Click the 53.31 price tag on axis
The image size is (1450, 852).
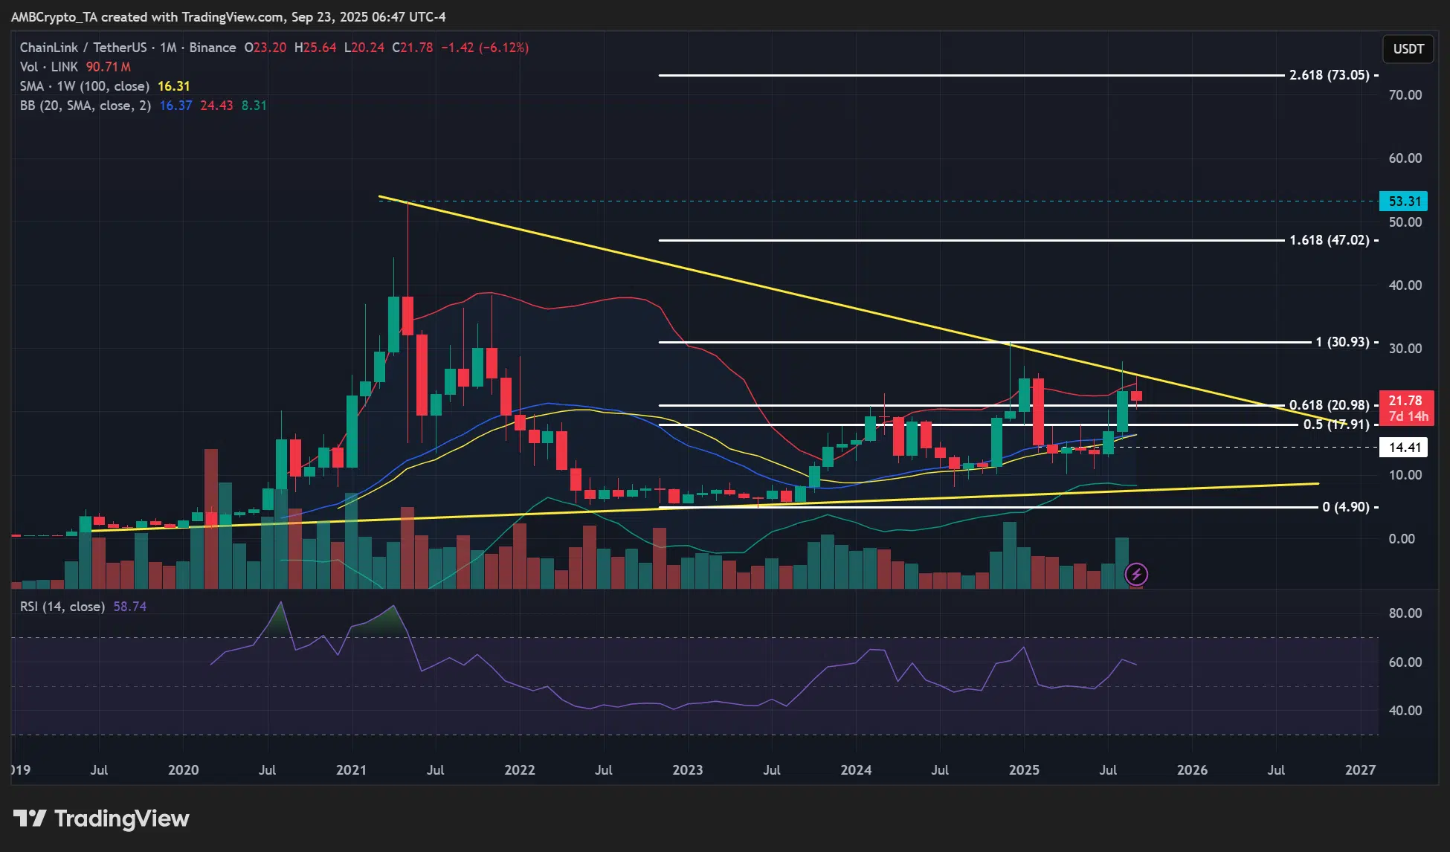click(x=1405, y=201)
